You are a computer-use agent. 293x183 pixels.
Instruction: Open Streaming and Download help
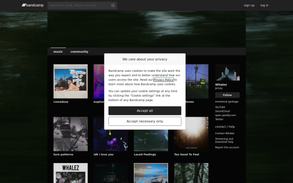[224, 140]
